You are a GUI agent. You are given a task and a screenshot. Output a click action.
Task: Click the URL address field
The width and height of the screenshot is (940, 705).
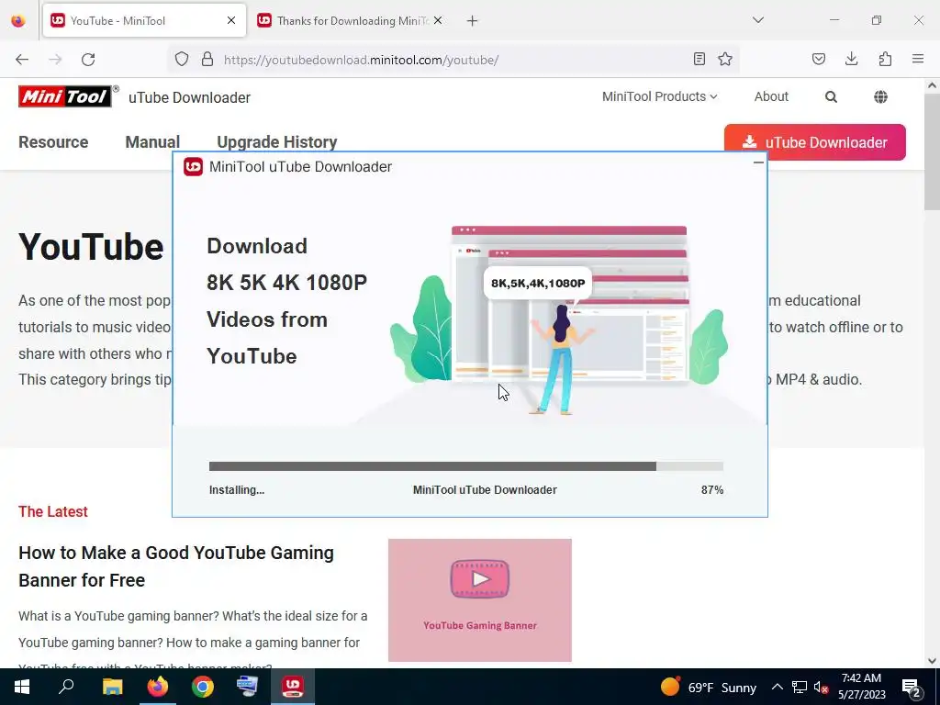point(455,60)
